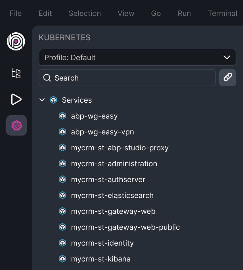The width and height of the screenshot is (243, 270).
Task: Select mycrm-st-authserver service
Action: point(108,180)
